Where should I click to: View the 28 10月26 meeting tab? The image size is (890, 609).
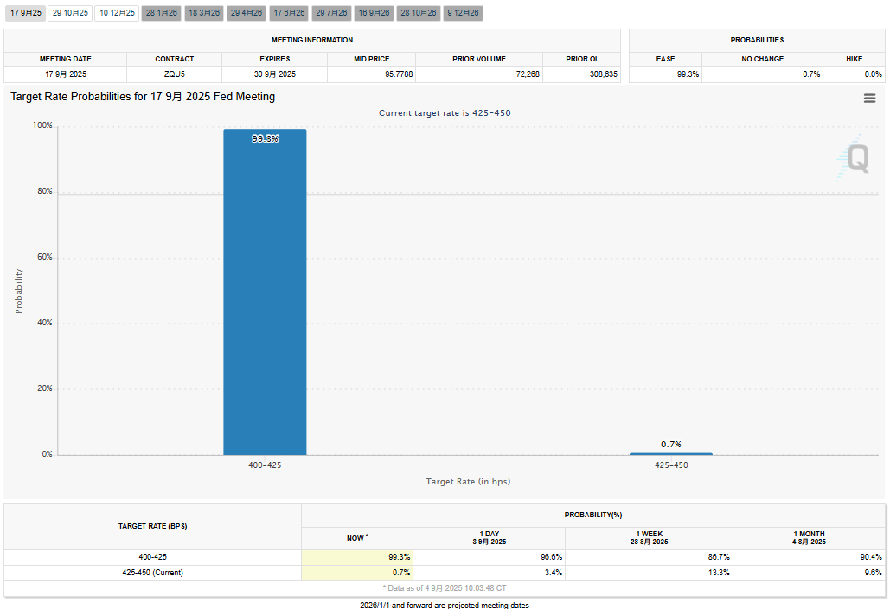418,13
